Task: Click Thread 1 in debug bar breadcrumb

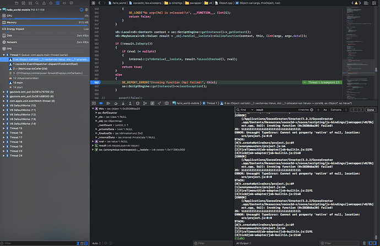Action: pyautogui.click(x=210, y=103)
